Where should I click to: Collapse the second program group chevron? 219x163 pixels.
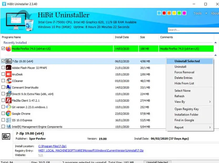click(216, 55)
